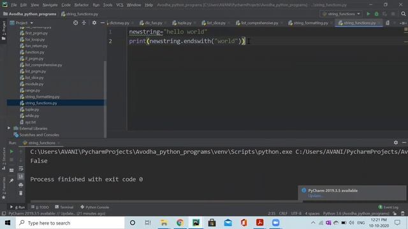Click the collapse-all icon in Project panel header
This screenshot has height=229, width=408.
pyautogui.click(x=84, y=23)
